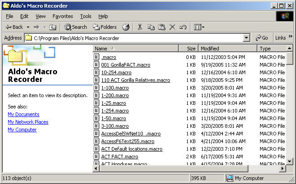Select the 1-200.macro file name
The height and width of the screenshot is (184, 296).
115,95
